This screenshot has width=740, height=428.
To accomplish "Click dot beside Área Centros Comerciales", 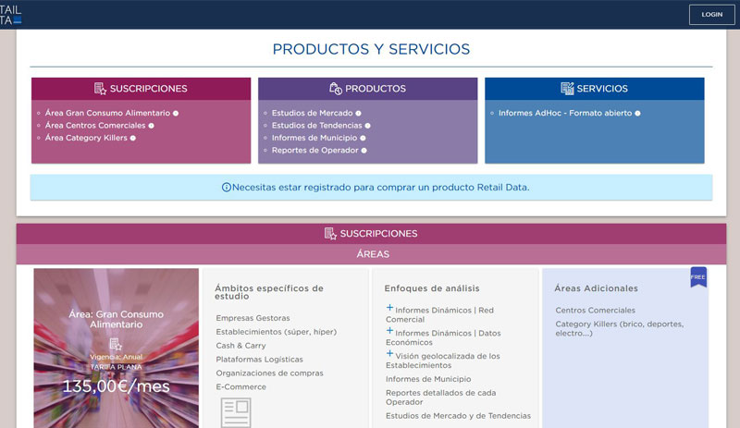I will [x=151, y=126].
